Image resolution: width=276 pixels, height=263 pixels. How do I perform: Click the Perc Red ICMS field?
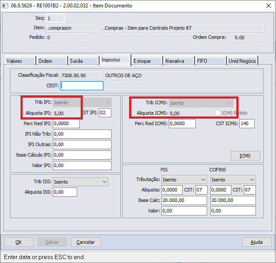pos(182,123)
